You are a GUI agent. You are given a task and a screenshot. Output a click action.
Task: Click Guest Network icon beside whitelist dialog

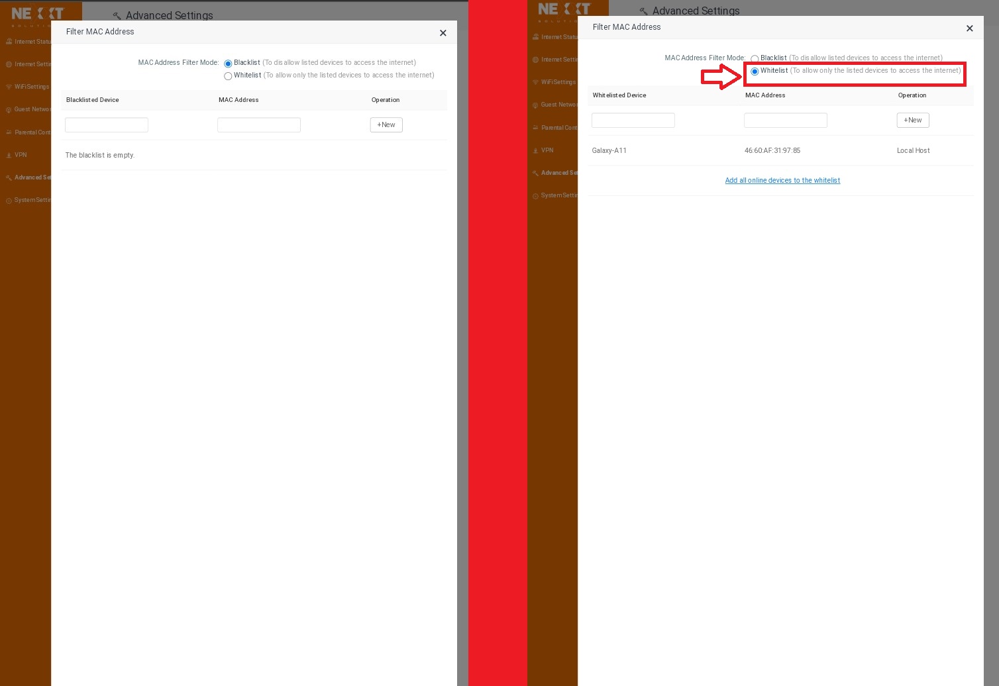coord(535,105)
